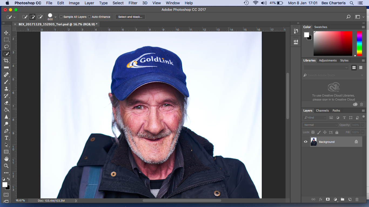
Task: Click the Select and Mask button
Action: click(x=130, y=17)
